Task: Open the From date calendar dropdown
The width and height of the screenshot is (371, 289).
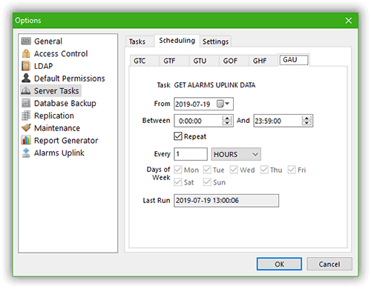Action: click(223, 104)
